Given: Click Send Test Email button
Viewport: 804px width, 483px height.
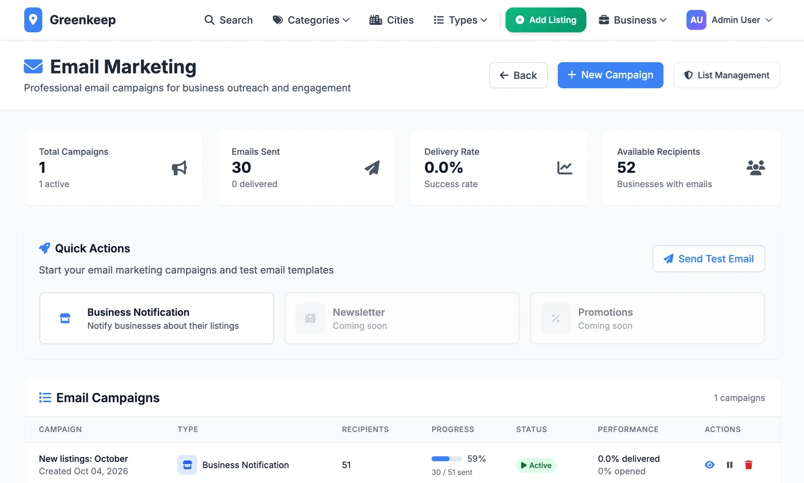Looking at the screenshot, I should (709, 259).
